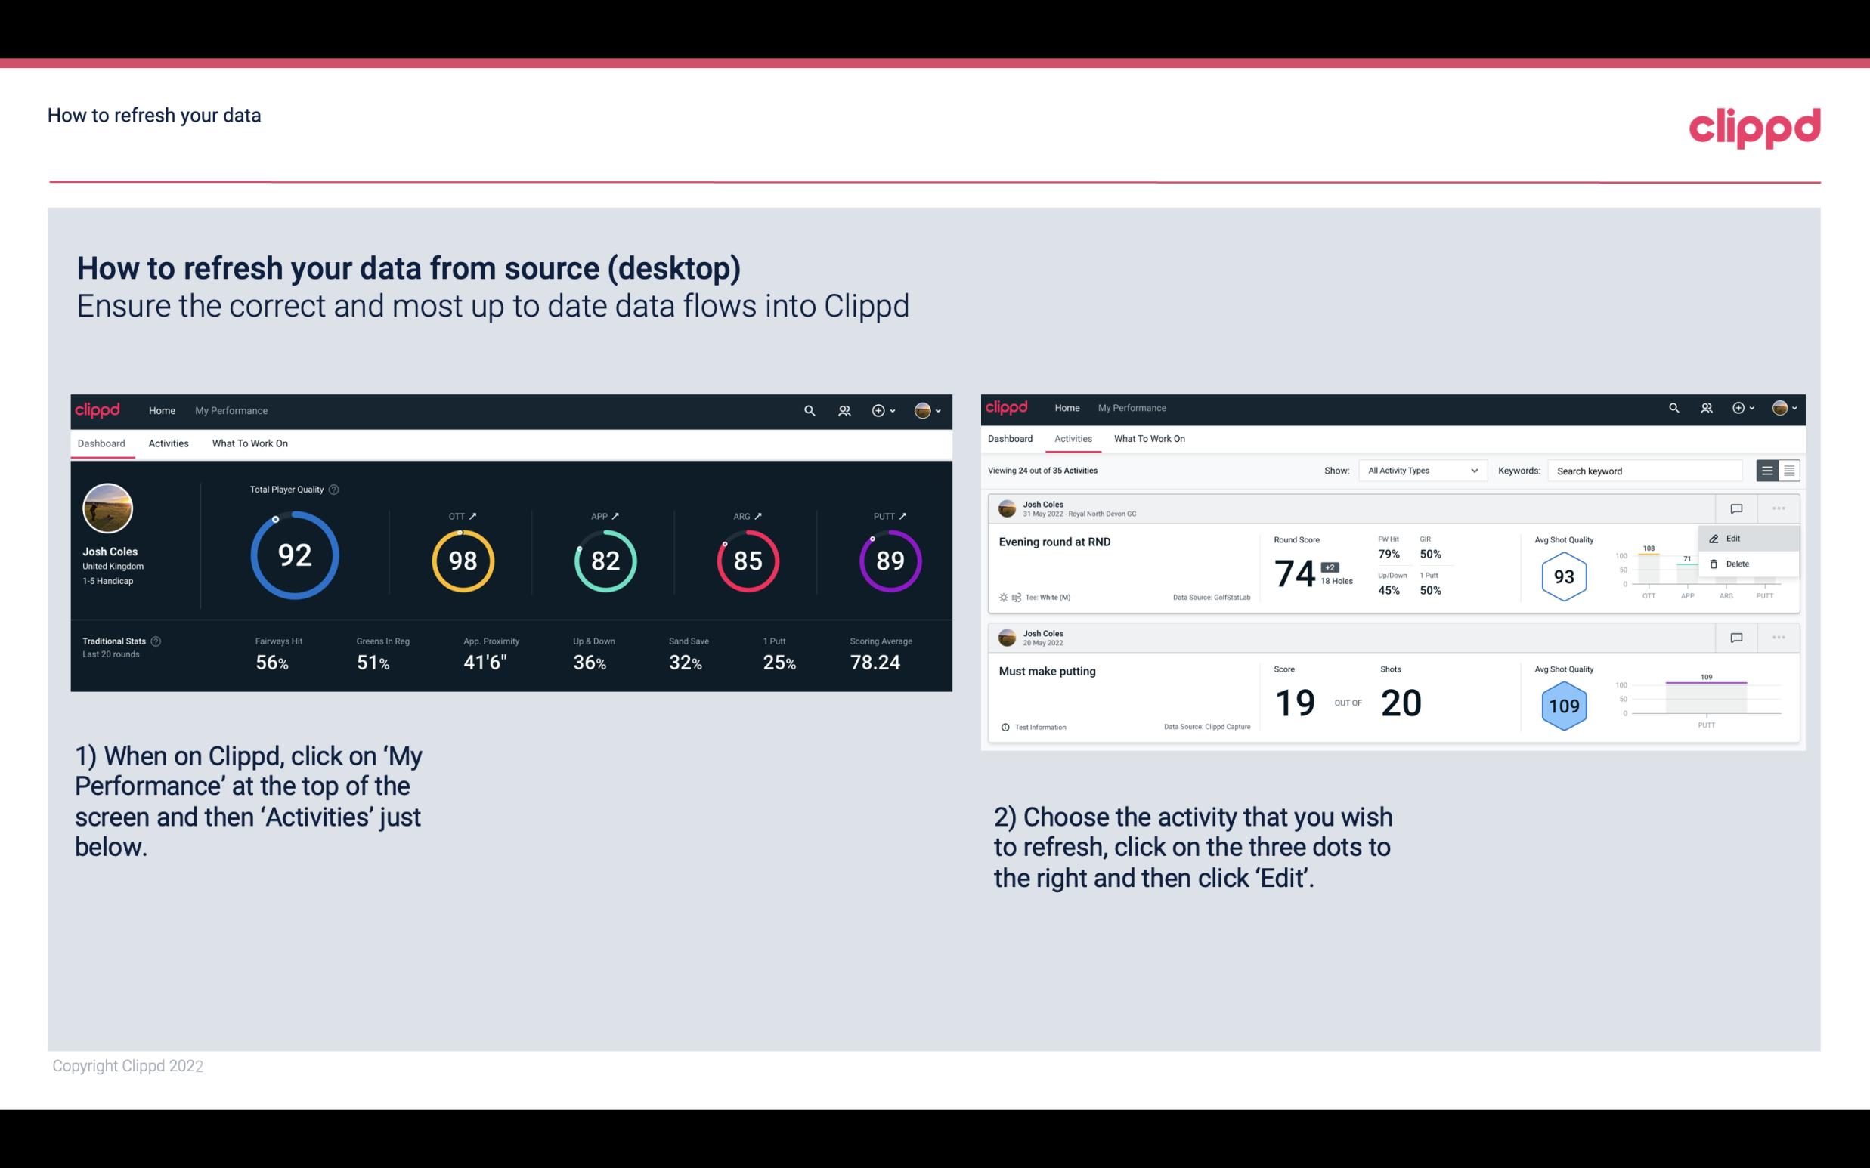Click the Edit button on Evening round activity

pyautogui.click(x=1734, y=538)
